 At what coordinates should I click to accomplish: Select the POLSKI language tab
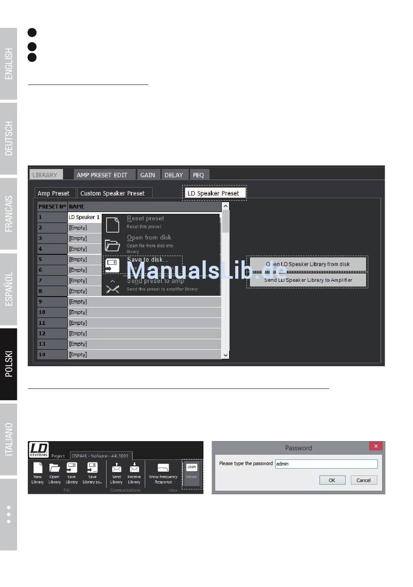pos(9,364)
